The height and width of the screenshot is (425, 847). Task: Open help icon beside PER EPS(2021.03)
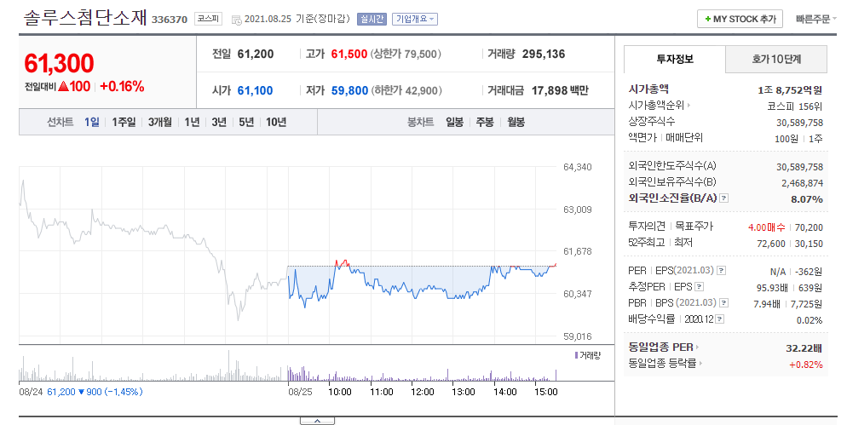(721, 271)
